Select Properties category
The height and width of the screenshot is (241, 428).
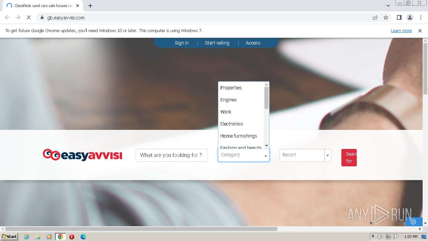[x=241, y=88]
